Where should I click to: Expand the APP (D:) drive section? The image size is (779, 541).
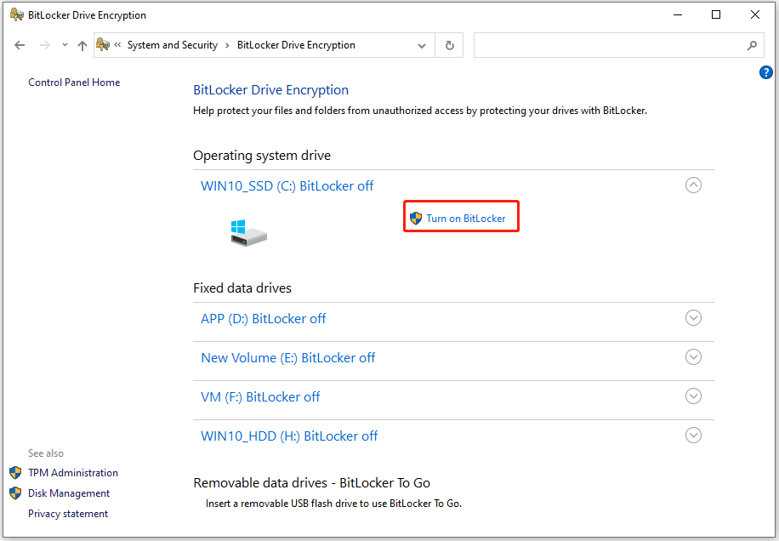click(x=694, y=318)
